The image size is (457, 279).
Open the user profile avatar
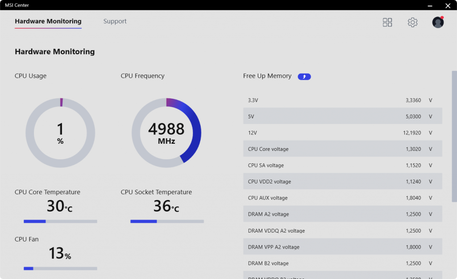click(438, 22)
